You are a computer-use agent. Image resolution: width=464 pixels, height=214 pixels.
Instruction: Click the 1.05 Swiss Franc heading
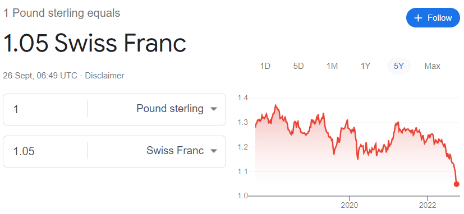click(x=95, y=43)
